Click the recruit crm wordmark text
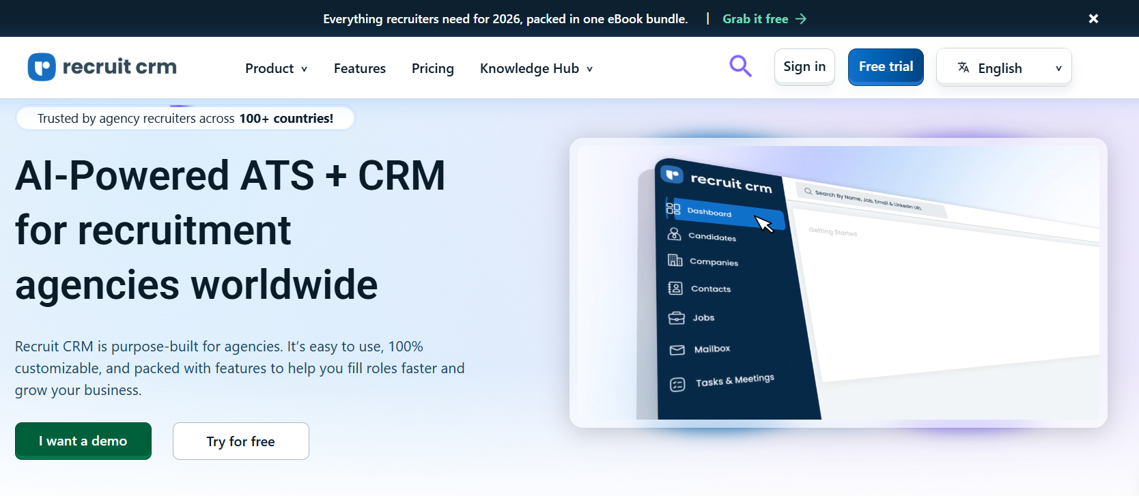Image resolution: width=1139 pixels, height=496 pixels. pos(119,66)
